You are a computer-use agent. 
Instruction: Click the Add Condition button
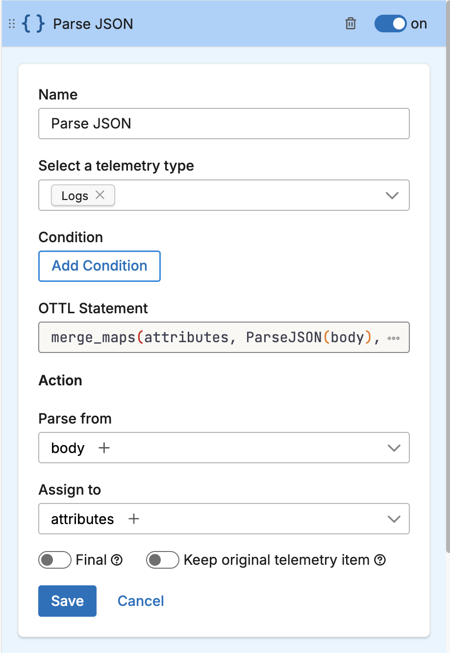click(x=100, y=266)
